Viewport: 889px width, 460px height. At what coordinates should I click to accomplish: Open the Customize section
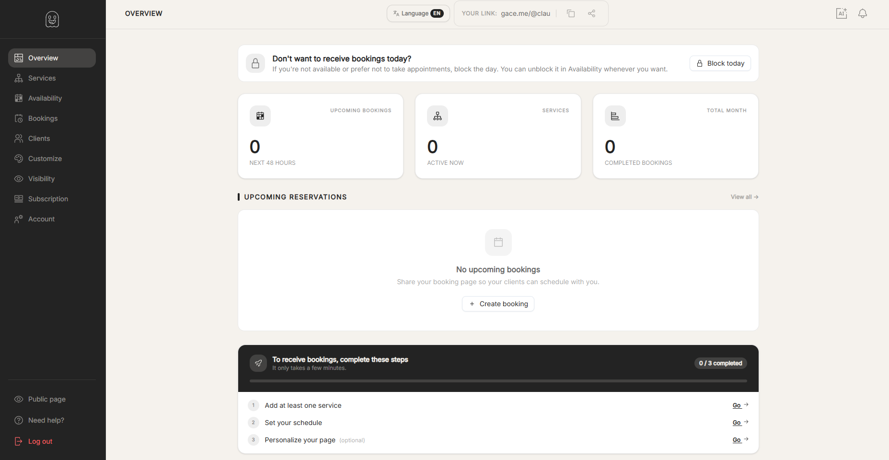45,158
